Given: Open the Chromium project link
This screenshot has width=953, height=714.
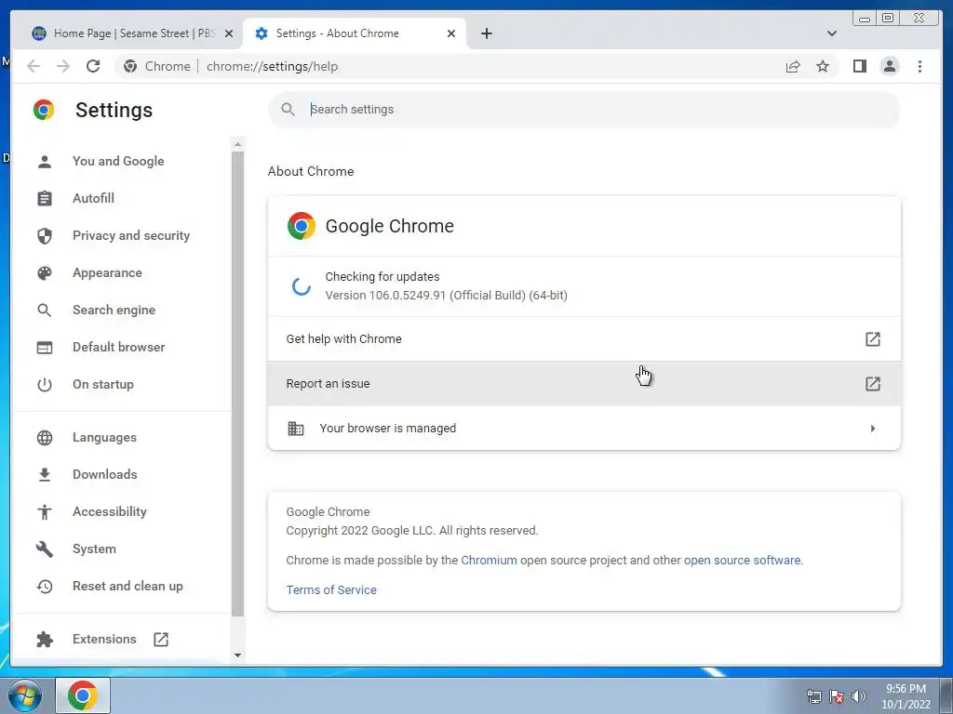Looking at the screenshot, I should pyautogui.click(x=489, y=561).
